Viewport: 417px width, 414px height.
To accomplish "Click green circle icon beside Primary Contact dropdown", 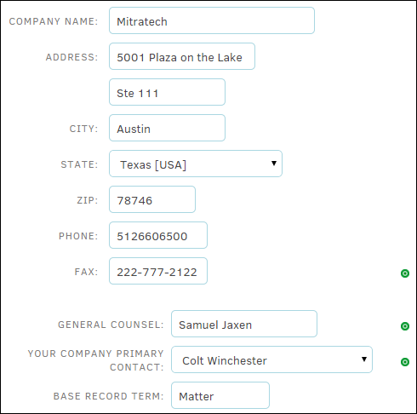I will [x=405, y=362].
